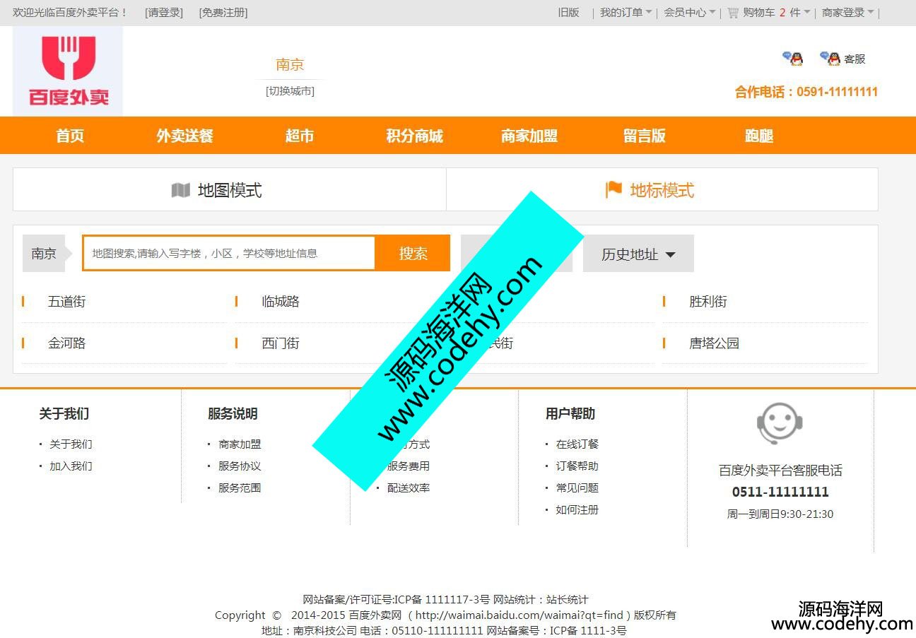Open 订餐帮助 help link

point(577,466)
